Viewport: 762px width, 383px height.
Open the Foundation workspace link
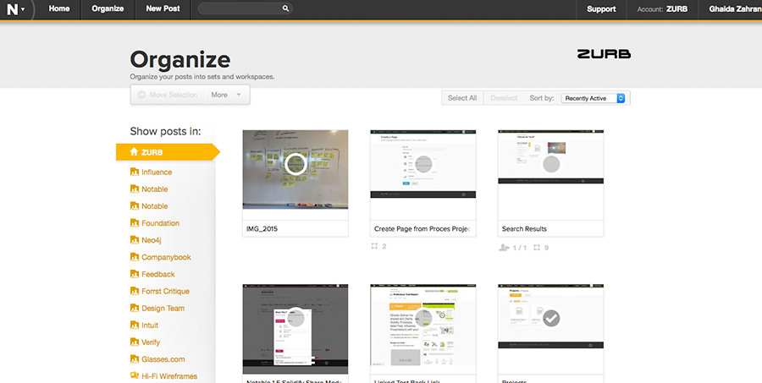[x=160, y=223]
